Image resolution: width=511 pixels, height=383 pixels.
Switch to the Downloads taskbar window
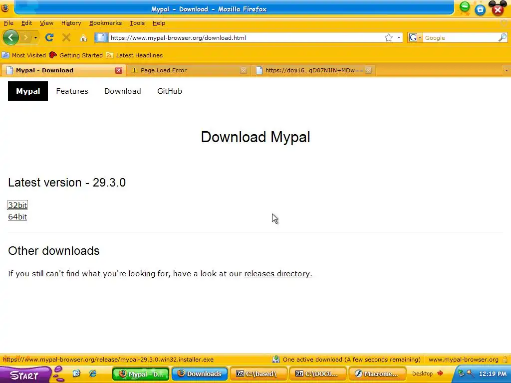[199, 374]
